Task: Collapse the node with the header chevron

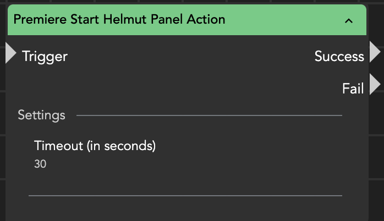Action: click(x=348, y=21)
